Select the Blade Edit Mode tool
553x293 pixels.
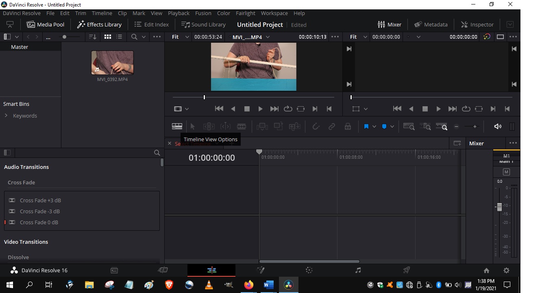242,127
